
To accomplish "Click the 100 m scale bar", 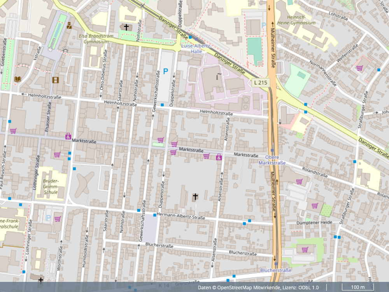I will pos(357,288).
